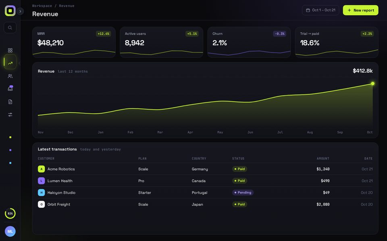Click the Halcyon Studio avatar icon
387x241 pixels.
[41, 192]
